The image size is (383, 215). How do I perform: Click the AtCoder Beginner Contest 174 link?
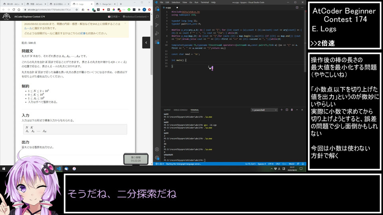(30, 17)
